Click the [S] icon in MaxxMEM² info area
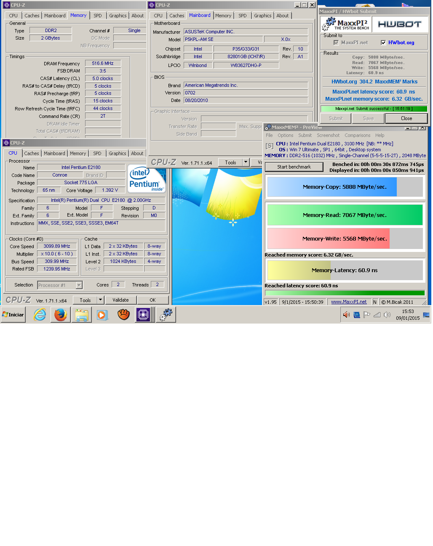The height and width of the screenshot is (546, 433). [269, 146]
